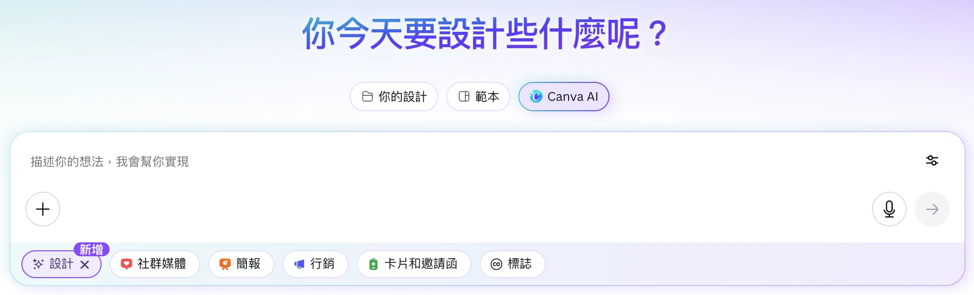Click the folder icon in 你的設計
The width and height of the screenshot is (974, 295).
tap(367, 96)
